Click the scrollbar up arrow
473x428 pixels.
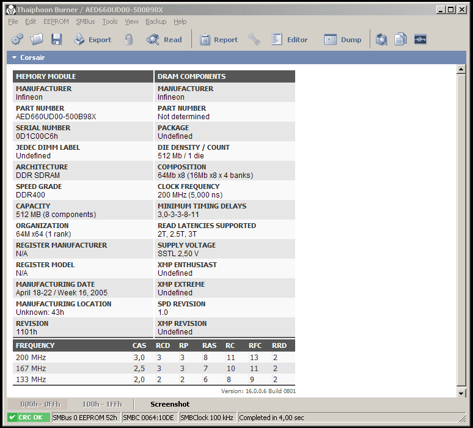click(461, 70)
